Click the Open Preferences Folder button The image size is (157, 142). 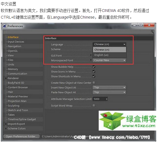click(21, 136)
